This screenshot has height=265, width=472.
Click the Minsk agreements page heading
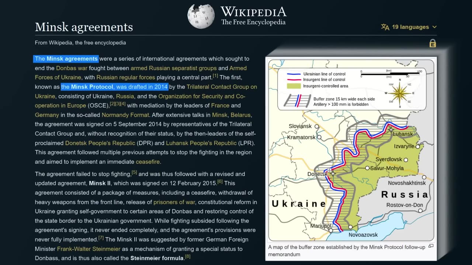coord(84,27)
